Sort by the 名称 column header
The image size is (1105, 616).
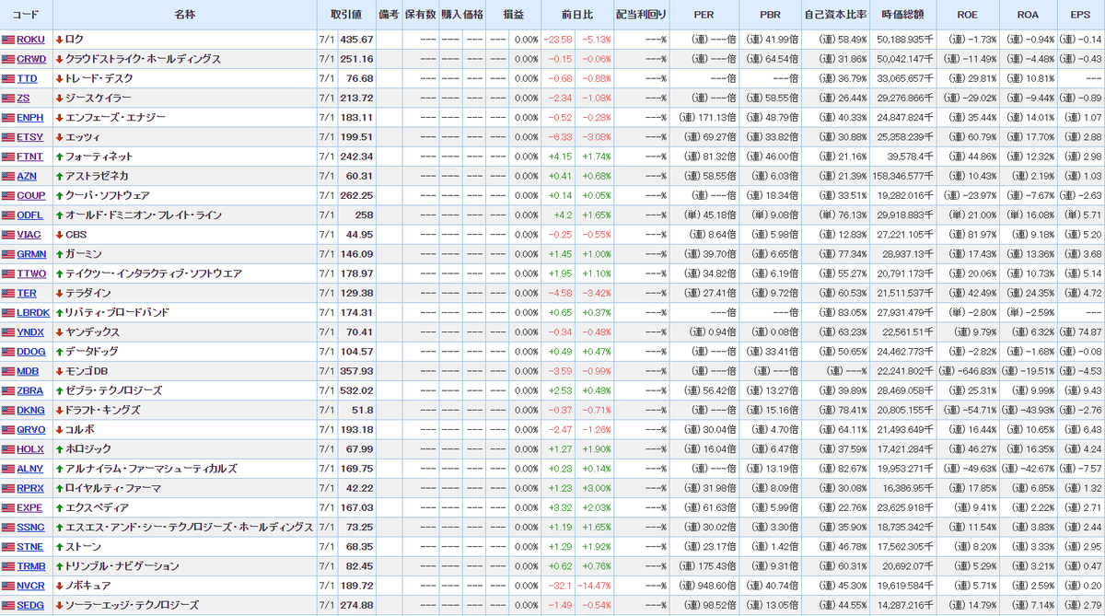[184, 15]
